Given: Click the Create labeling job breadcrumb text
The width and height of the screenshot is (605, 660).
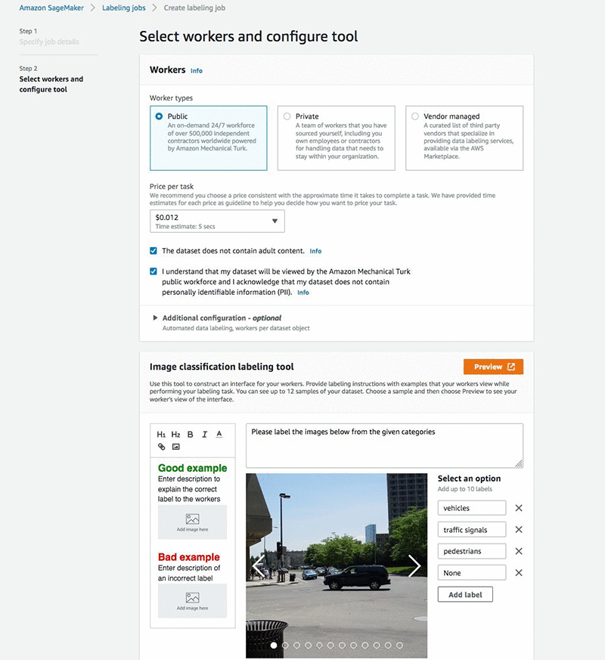Looking at the screenshot, I should 194,8.
